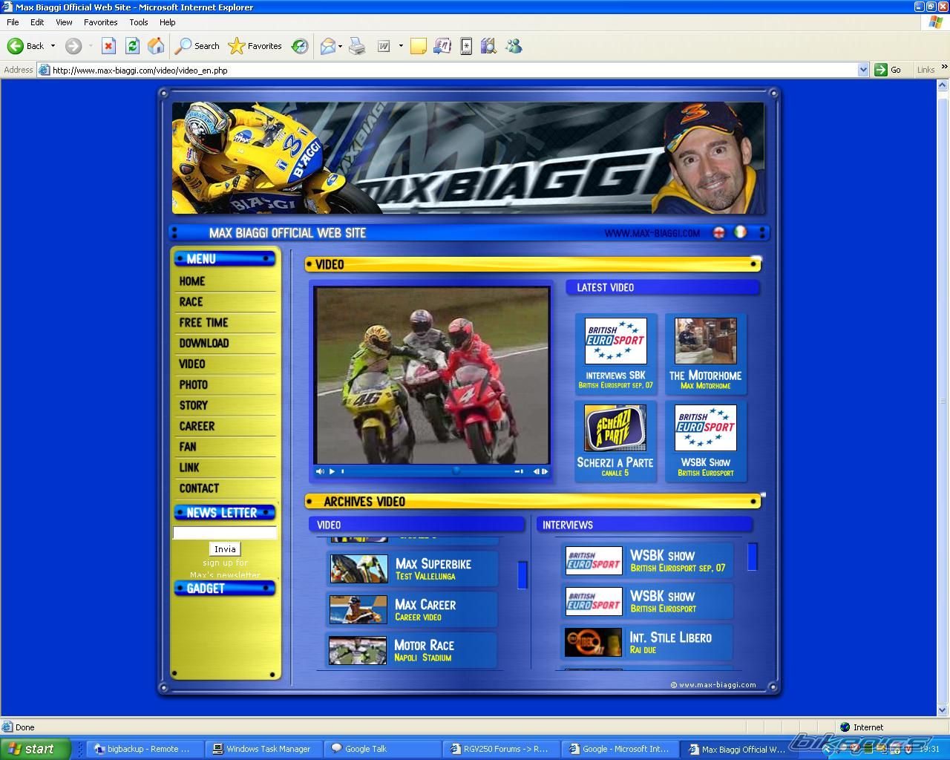
Task: Switch site to Italian flag
Action: 739,232
